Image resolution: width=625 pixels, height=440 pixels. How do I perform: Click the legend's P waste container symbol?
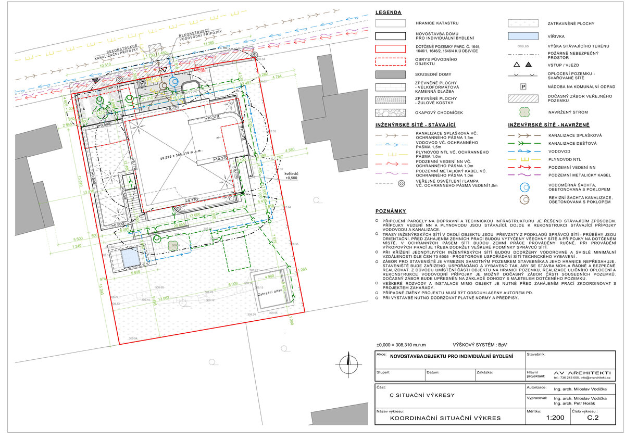click(x=522, y=88)
